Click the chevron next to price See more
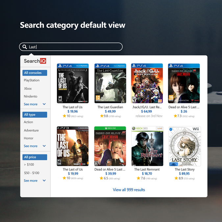This screenshot has width=222, height=222. (x=44, y=181)
